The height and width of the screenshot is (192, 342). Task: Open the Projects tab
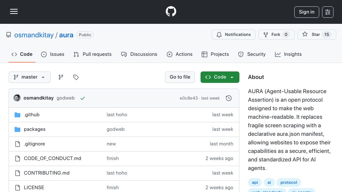(x=215, y=54)
